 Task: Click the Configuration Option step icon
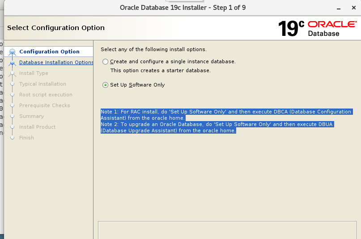(x=12, y=52)
